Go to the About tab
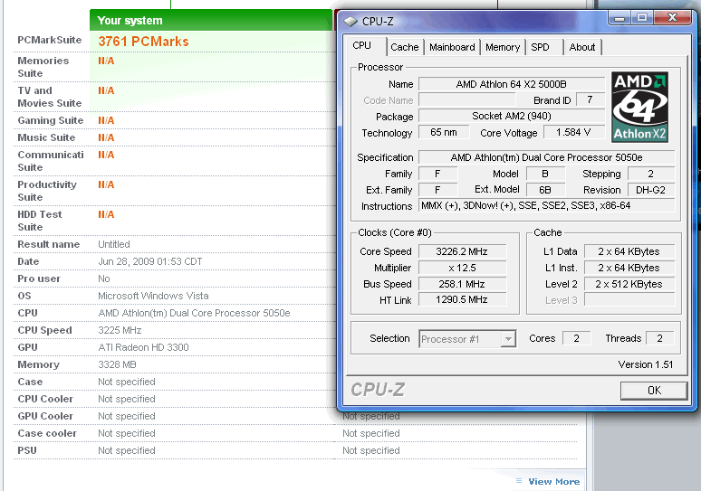 click(x=582, y=47)
